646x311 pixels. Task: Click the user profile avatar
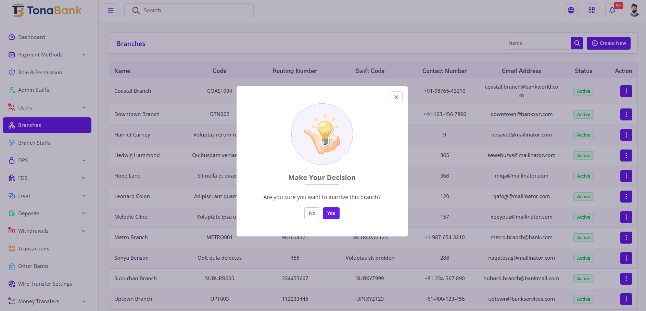click(634, 10)
